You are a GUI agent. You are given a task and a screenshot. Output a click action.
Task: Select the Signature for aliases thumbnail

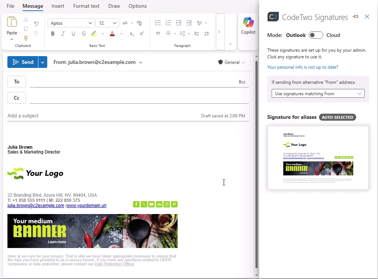(x=318, y=158)
